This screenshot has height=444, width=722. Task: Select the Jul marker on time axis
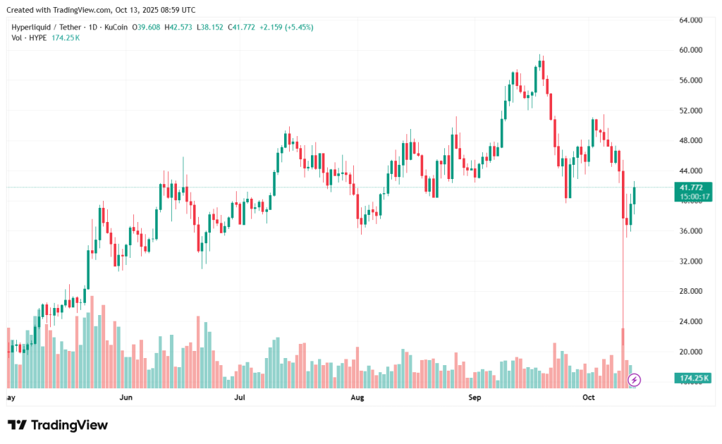(x=240, y=397)
